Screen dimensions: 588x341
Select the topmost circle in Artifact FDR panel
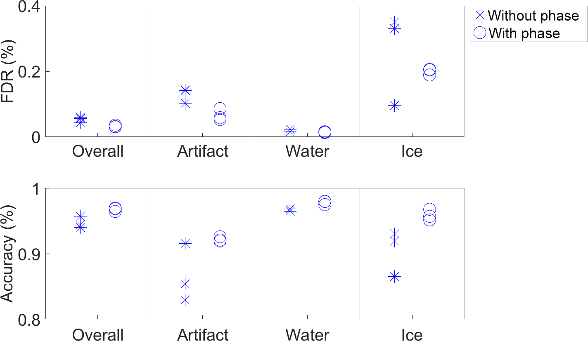point(220,109)
